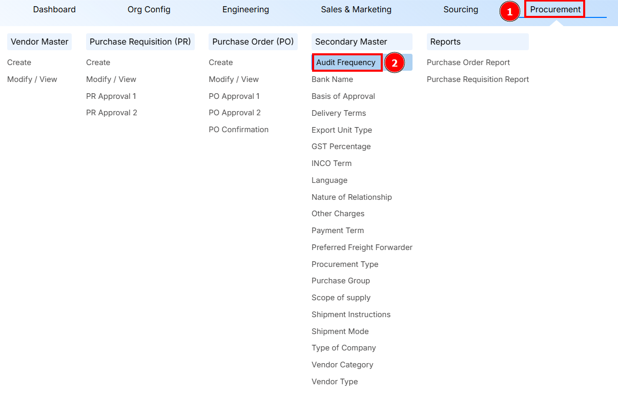Open the Dashboard menu item
This screenshot has width=618, height=395.
(54, 9)
